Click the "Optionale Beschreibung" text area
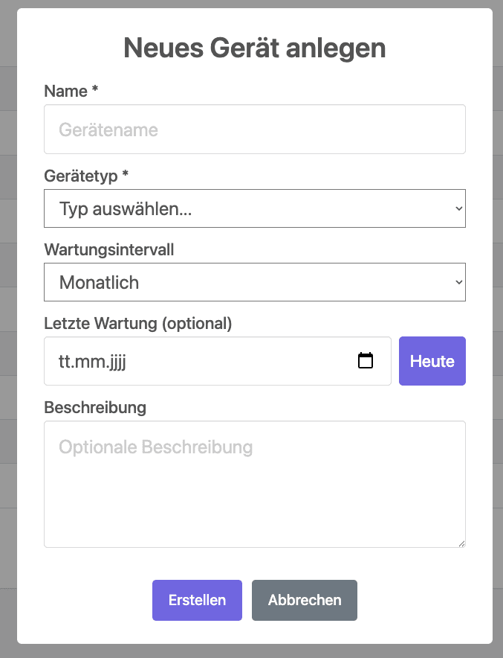Screen dimensions: 503x658 254,484
